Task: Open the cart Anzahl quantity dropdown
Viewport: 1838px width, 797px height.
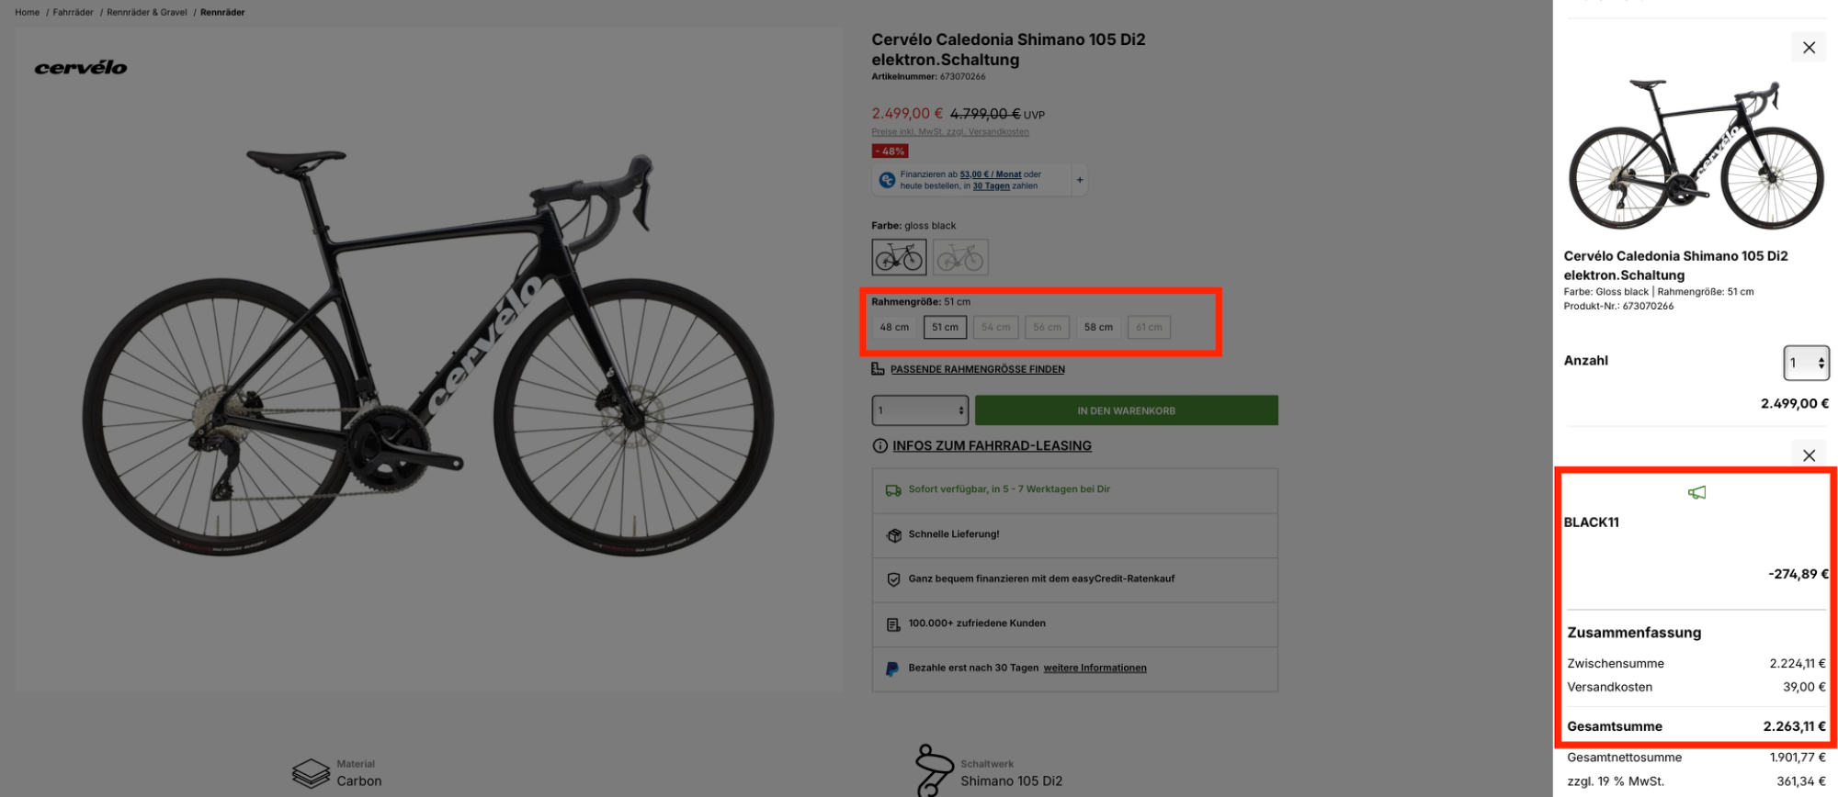Action: pyautogui.click(x=1806, y=363)
